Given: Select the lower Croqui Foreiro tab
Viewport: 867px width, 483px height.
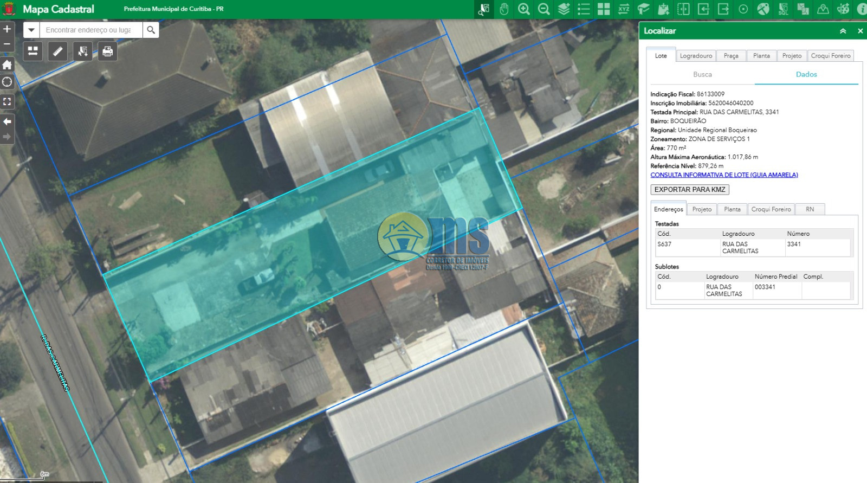Looking at the screenshot, I should [x=771, y=209].
